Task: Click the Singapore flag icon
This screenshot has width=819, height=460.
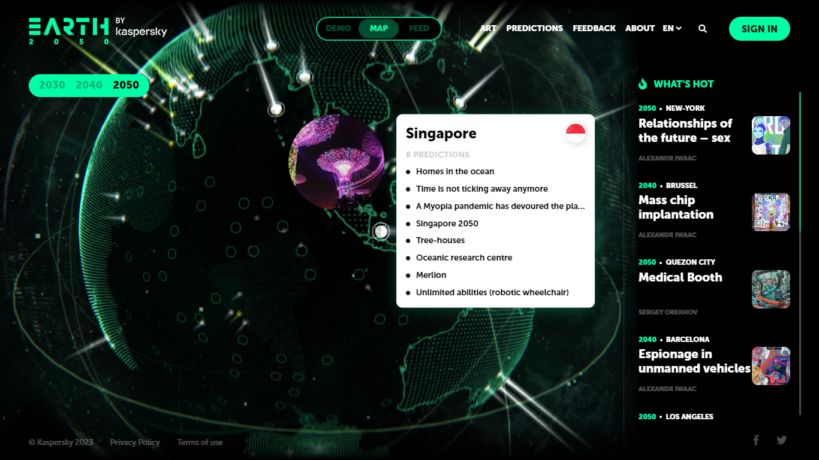Action: pyautogui.click(x=576, y=134)
